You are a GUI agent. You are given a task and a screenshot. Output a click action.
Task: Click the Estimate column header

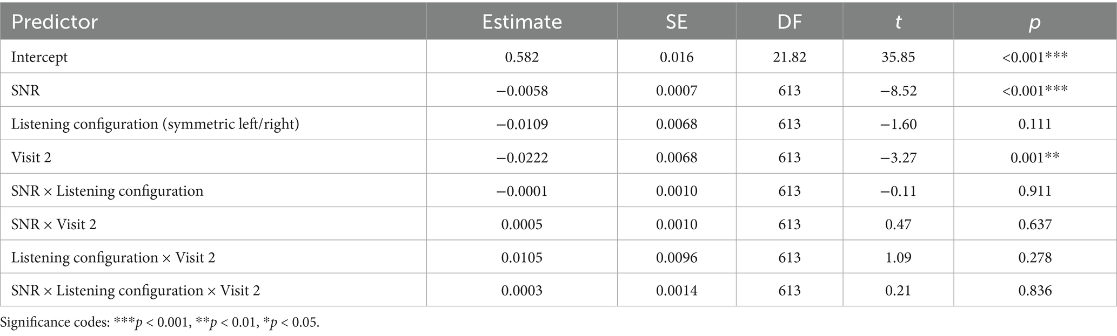[521, 22]
